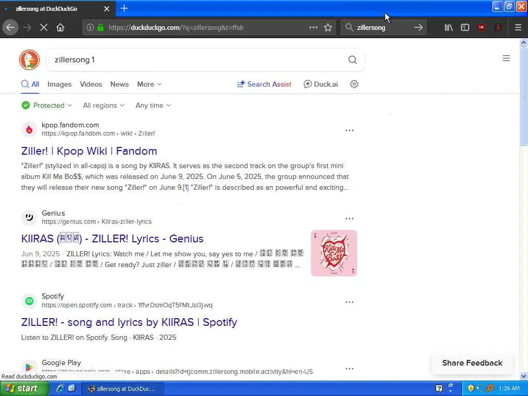Open options dots for Google Play result

tap(350, 368)
